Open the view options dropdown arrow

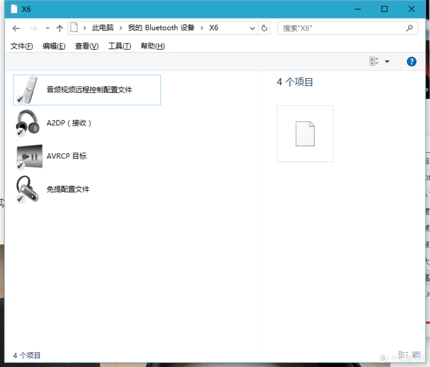pyautogui.click(x=387, y=61)
